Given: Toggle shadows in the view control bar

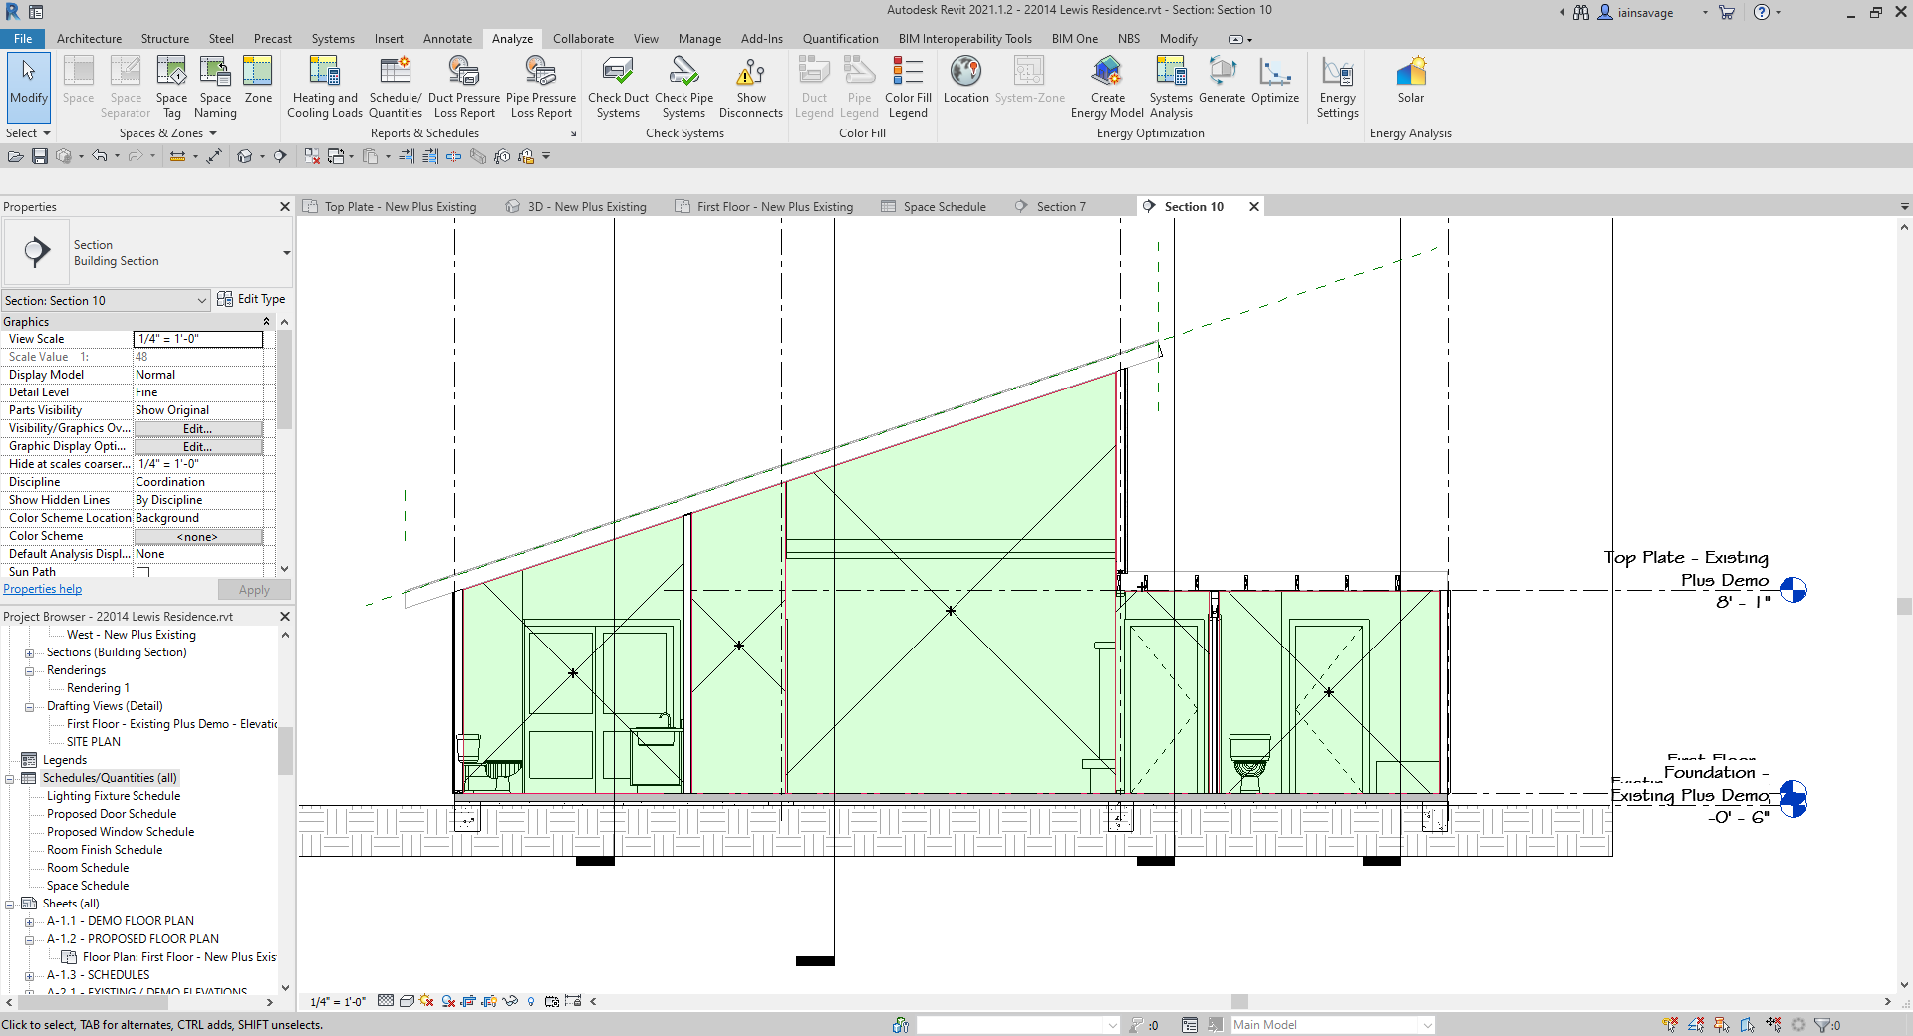Looking at the screenshot, I should click(x=447, y=1002).
